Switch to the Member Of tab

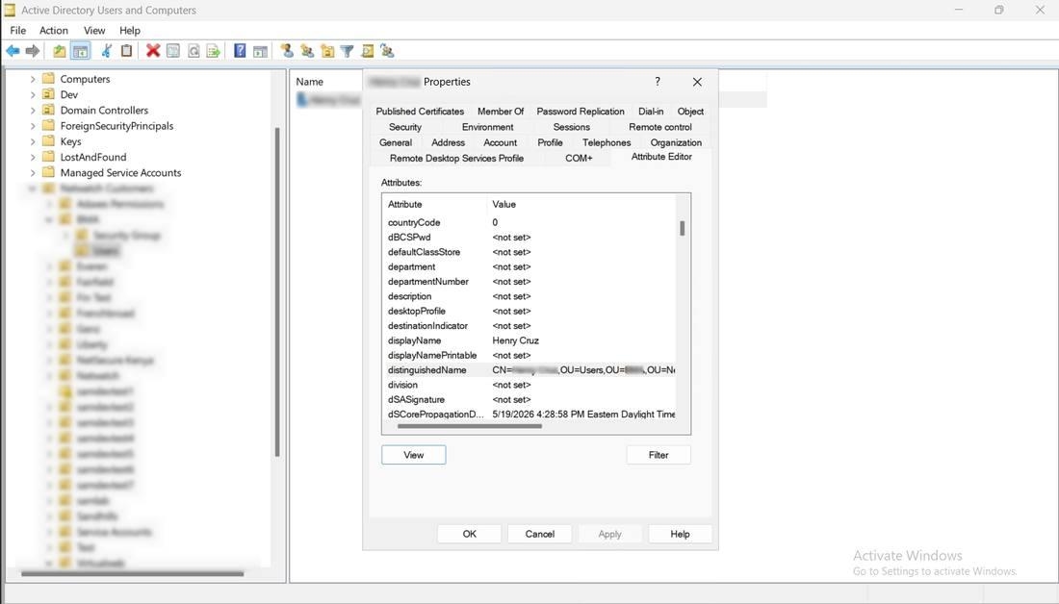[501, 112]
